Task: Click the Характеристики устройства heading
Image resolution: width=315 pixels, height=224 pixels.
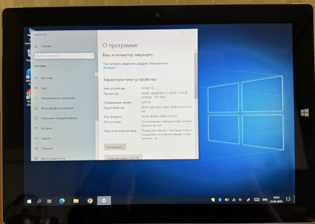Action: 130,79
